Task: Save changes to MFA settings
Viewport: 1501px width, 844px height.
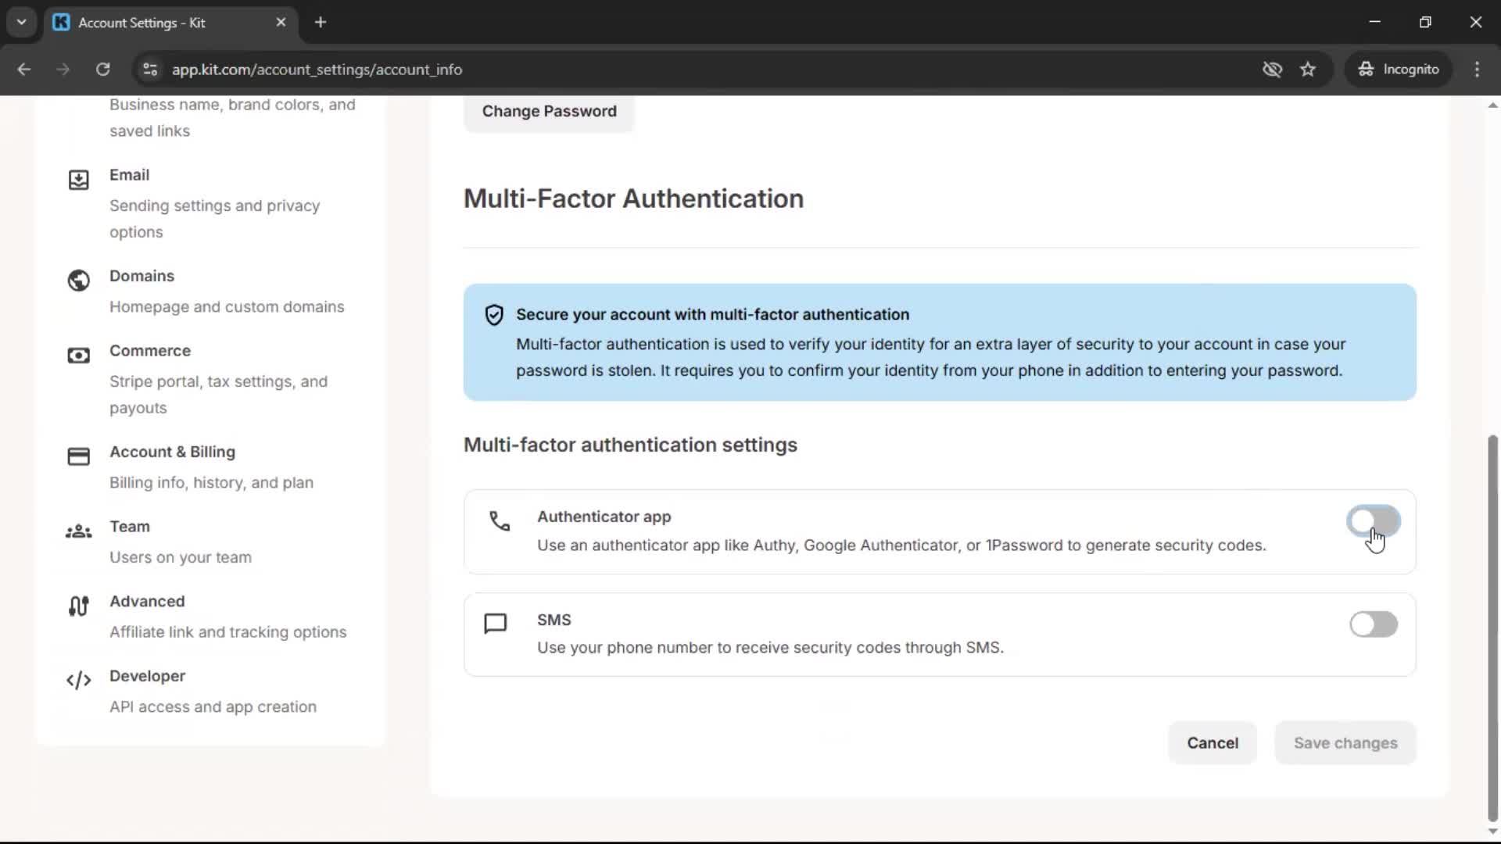Action: coord(1345,742)
